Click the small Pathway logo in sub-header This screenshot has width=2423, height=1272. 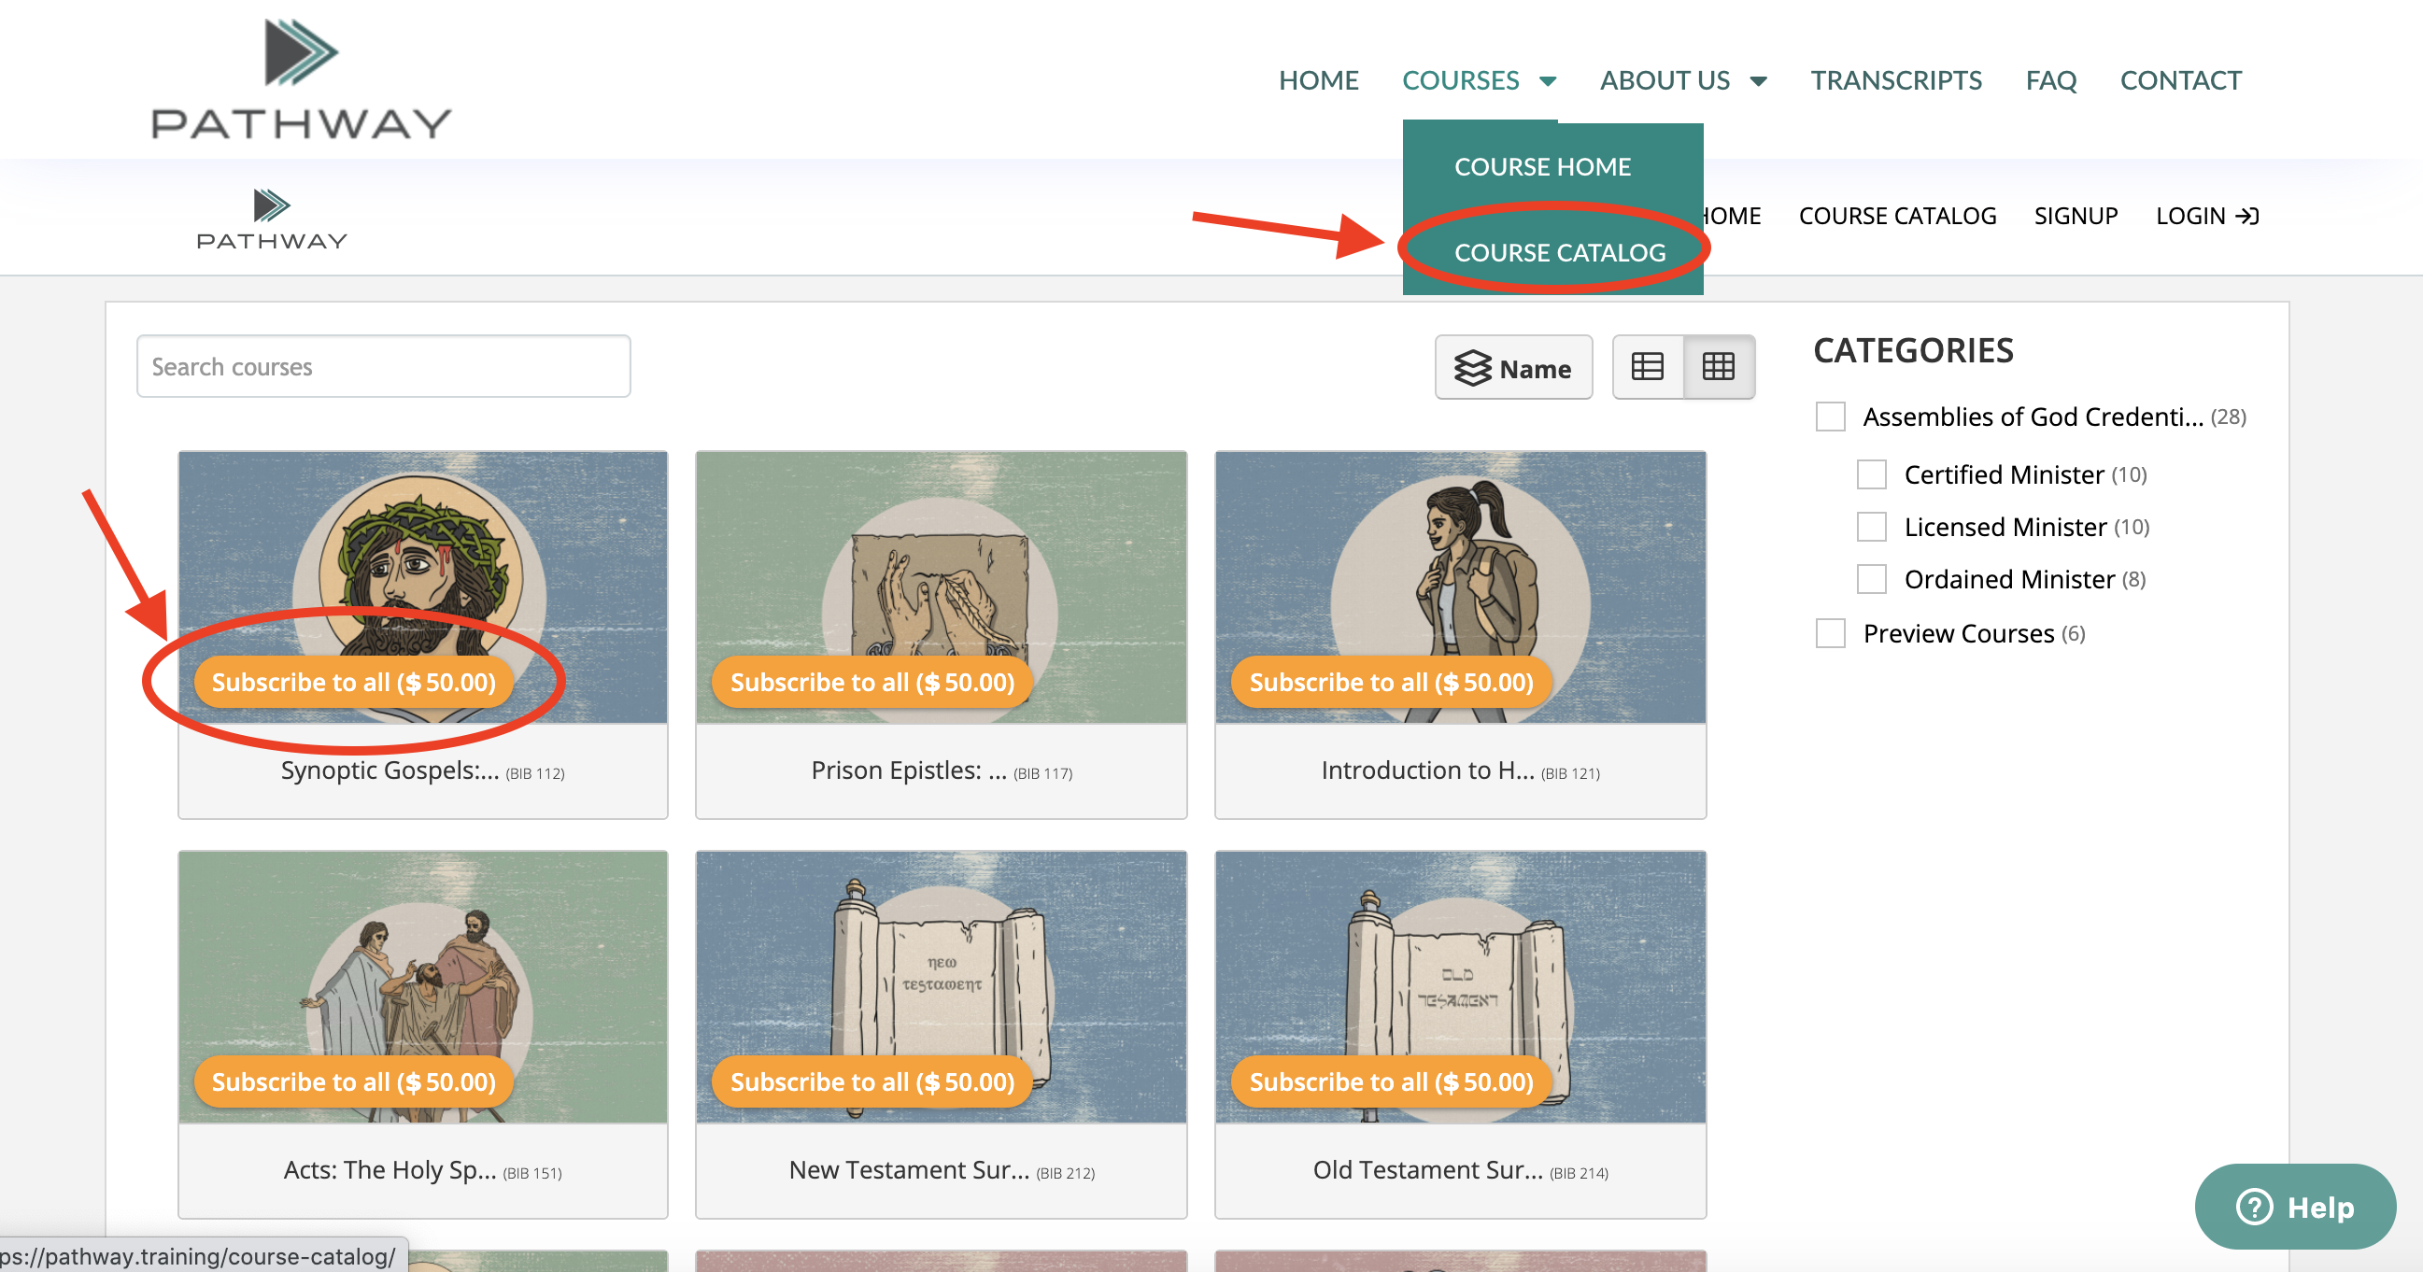(272, 219)
